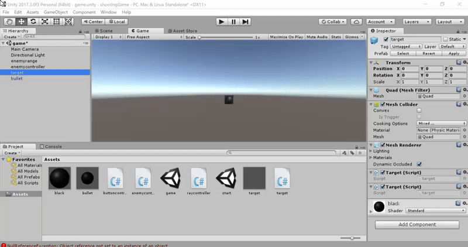
Task: Collapse the game scene in Hierarchy
Action: pos(4,43)
